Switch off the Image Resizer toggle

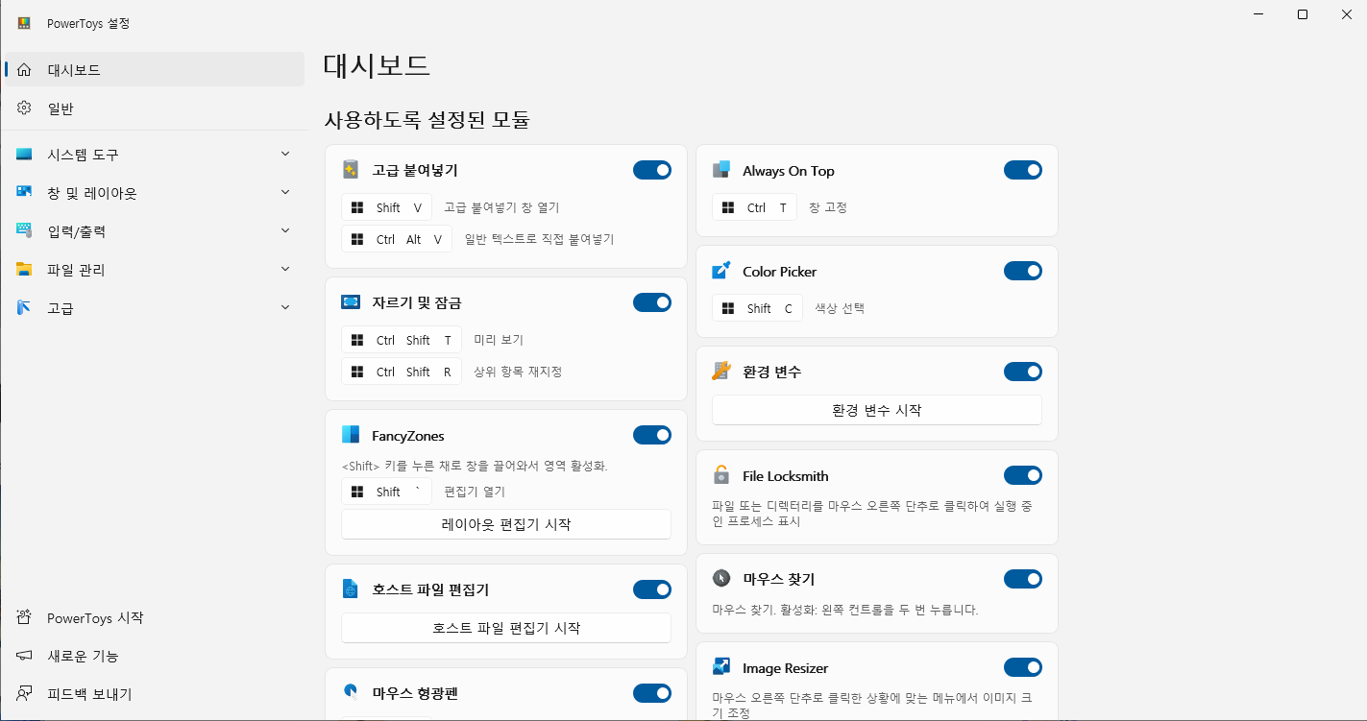pyautogui.click(x=1023, y=667)
